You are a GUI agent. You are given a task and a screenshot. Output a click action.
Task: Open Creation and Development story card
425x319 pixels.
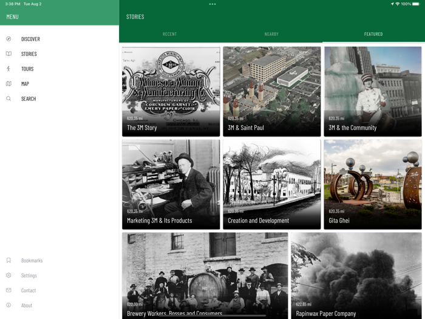point(271,185)
